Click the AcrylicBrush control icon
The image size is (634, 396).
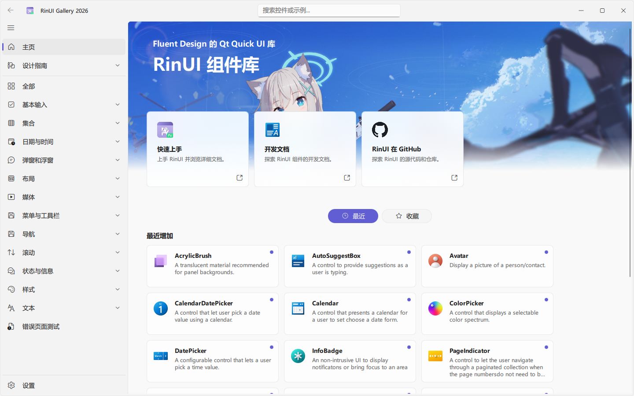(x=161, y=261)
